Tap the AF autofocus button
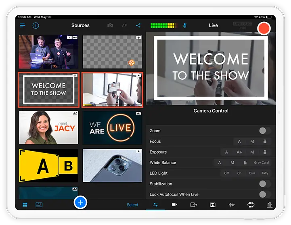 pos(124,25)
